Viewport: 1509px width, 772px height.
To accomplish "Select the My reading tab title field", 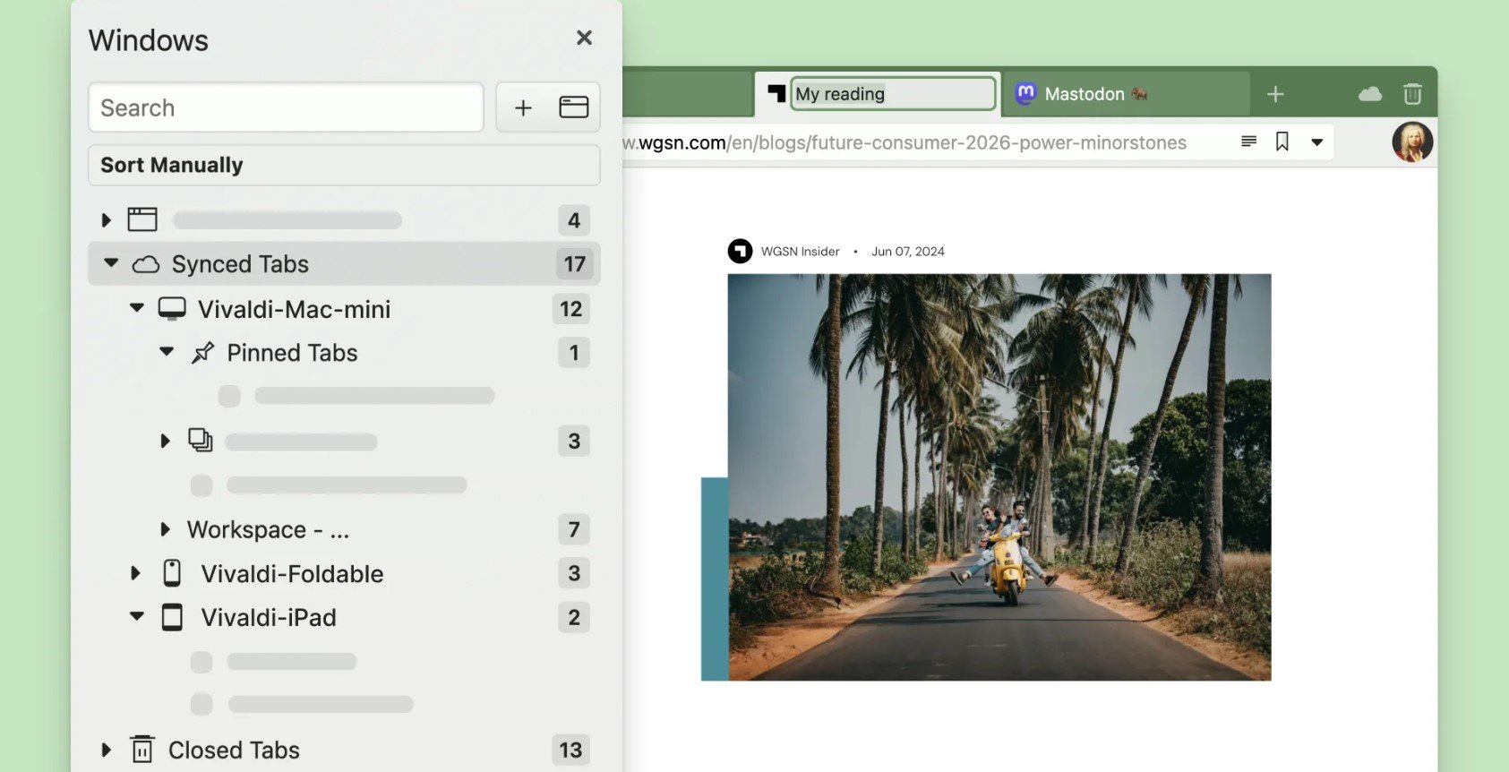I will coord(893,94).
